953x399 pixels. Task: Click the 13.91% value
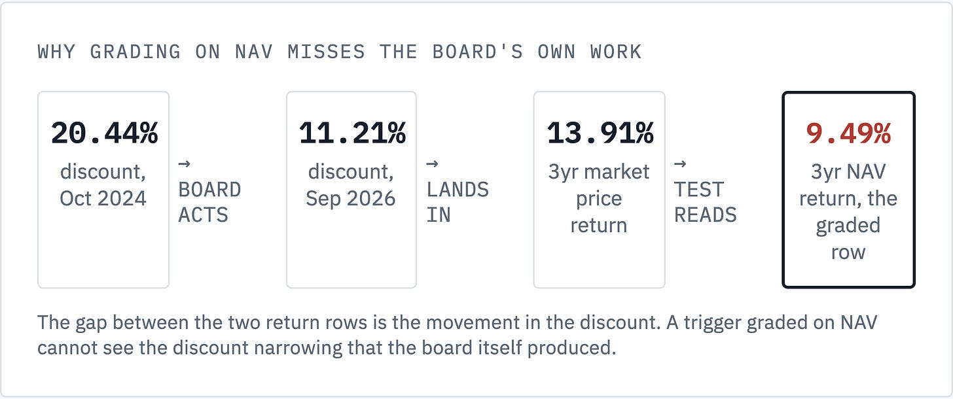(x=600, y=134)
